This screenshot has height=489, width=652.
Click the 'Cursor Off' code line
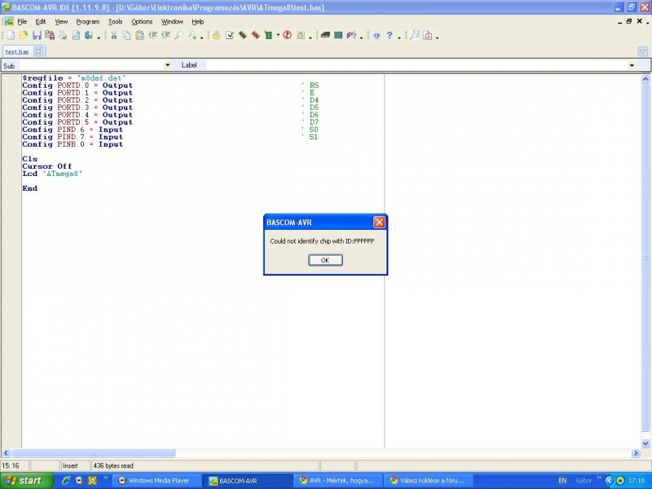(x=47, y=166)
